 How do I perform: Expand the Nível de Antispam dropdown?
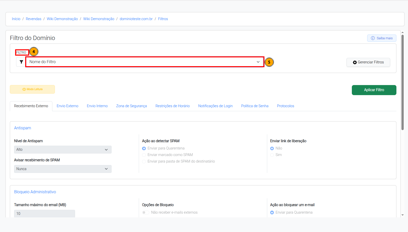[x=63, y=149]
